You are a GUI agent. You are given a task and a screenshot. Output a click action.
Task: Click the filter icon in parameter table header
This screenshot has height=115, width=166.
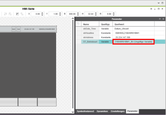click(x=79, y=24)
